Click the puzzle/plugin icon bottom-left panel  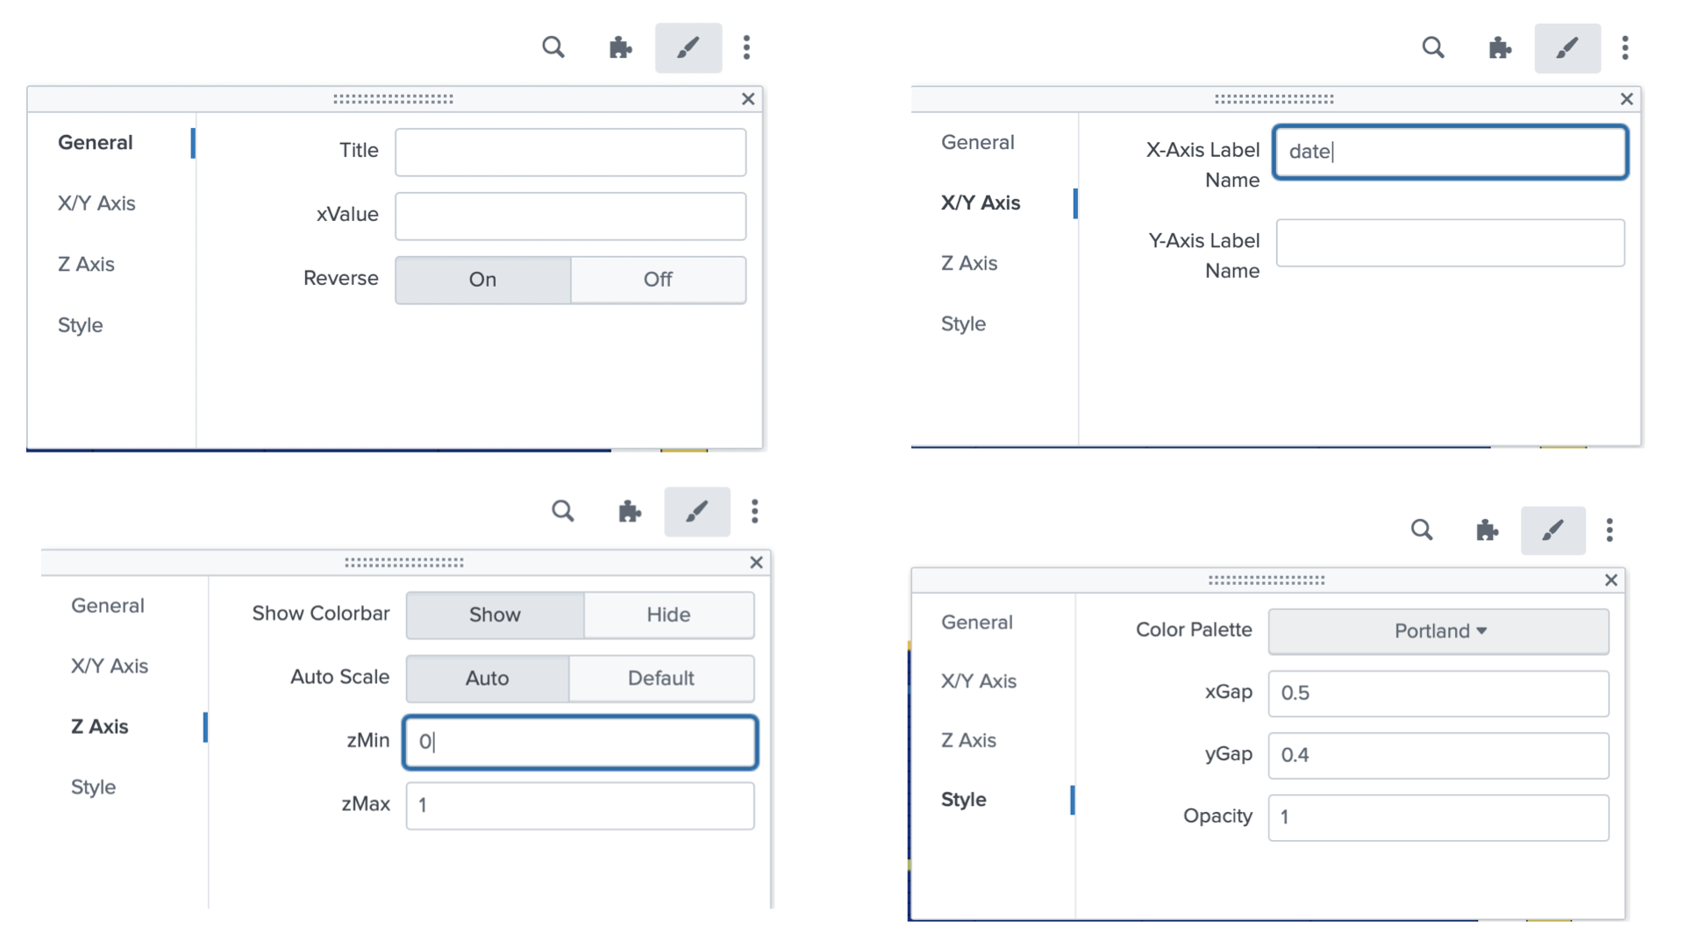[x=631, y=509]
